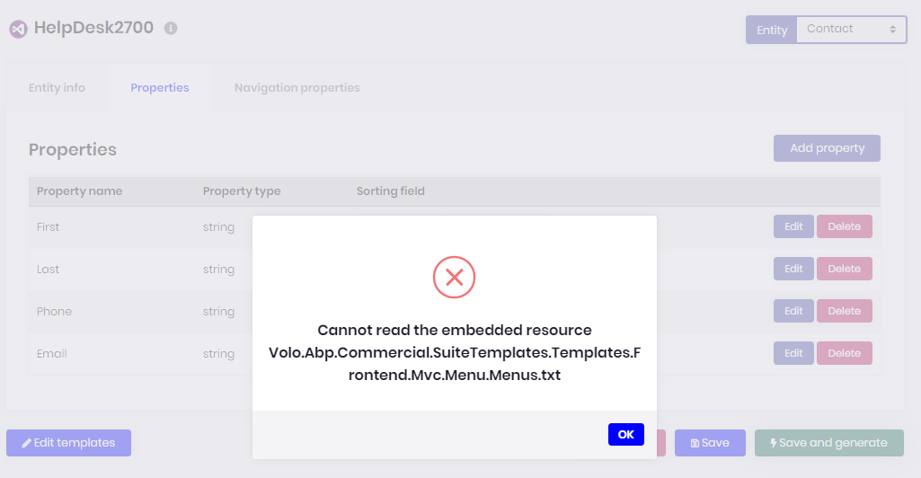Click the Sorting field column header
This screenshot has height=478, width=921.
coord(390,191)
